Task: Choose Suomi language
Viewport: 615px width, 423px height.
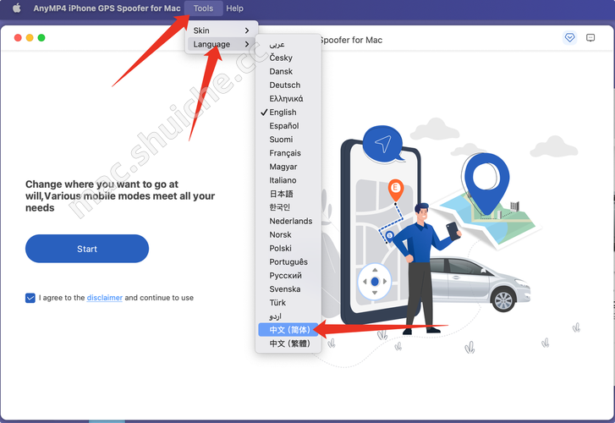Action: (288, 140)
